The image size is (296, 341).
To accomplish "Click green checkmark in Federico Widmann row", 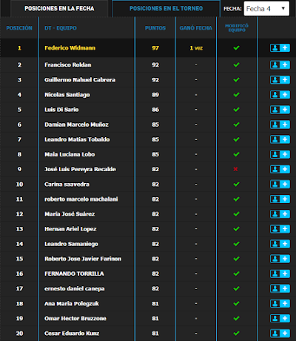I will click(236, 48).
